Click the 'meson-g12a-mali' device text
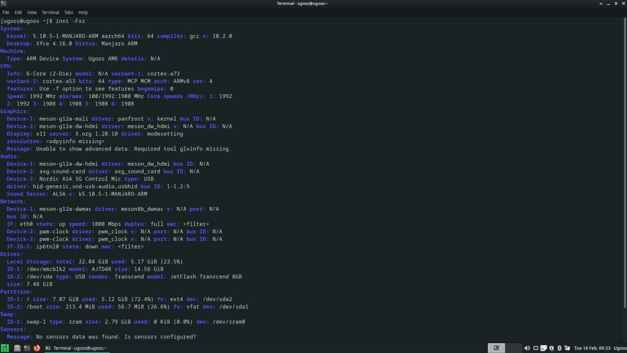This screenshot has height=353, width=627. (x=64, y=119)
